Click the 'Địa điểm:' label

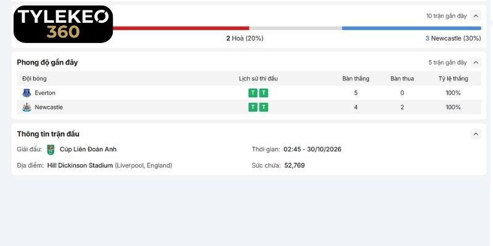[x=30, y=165]
